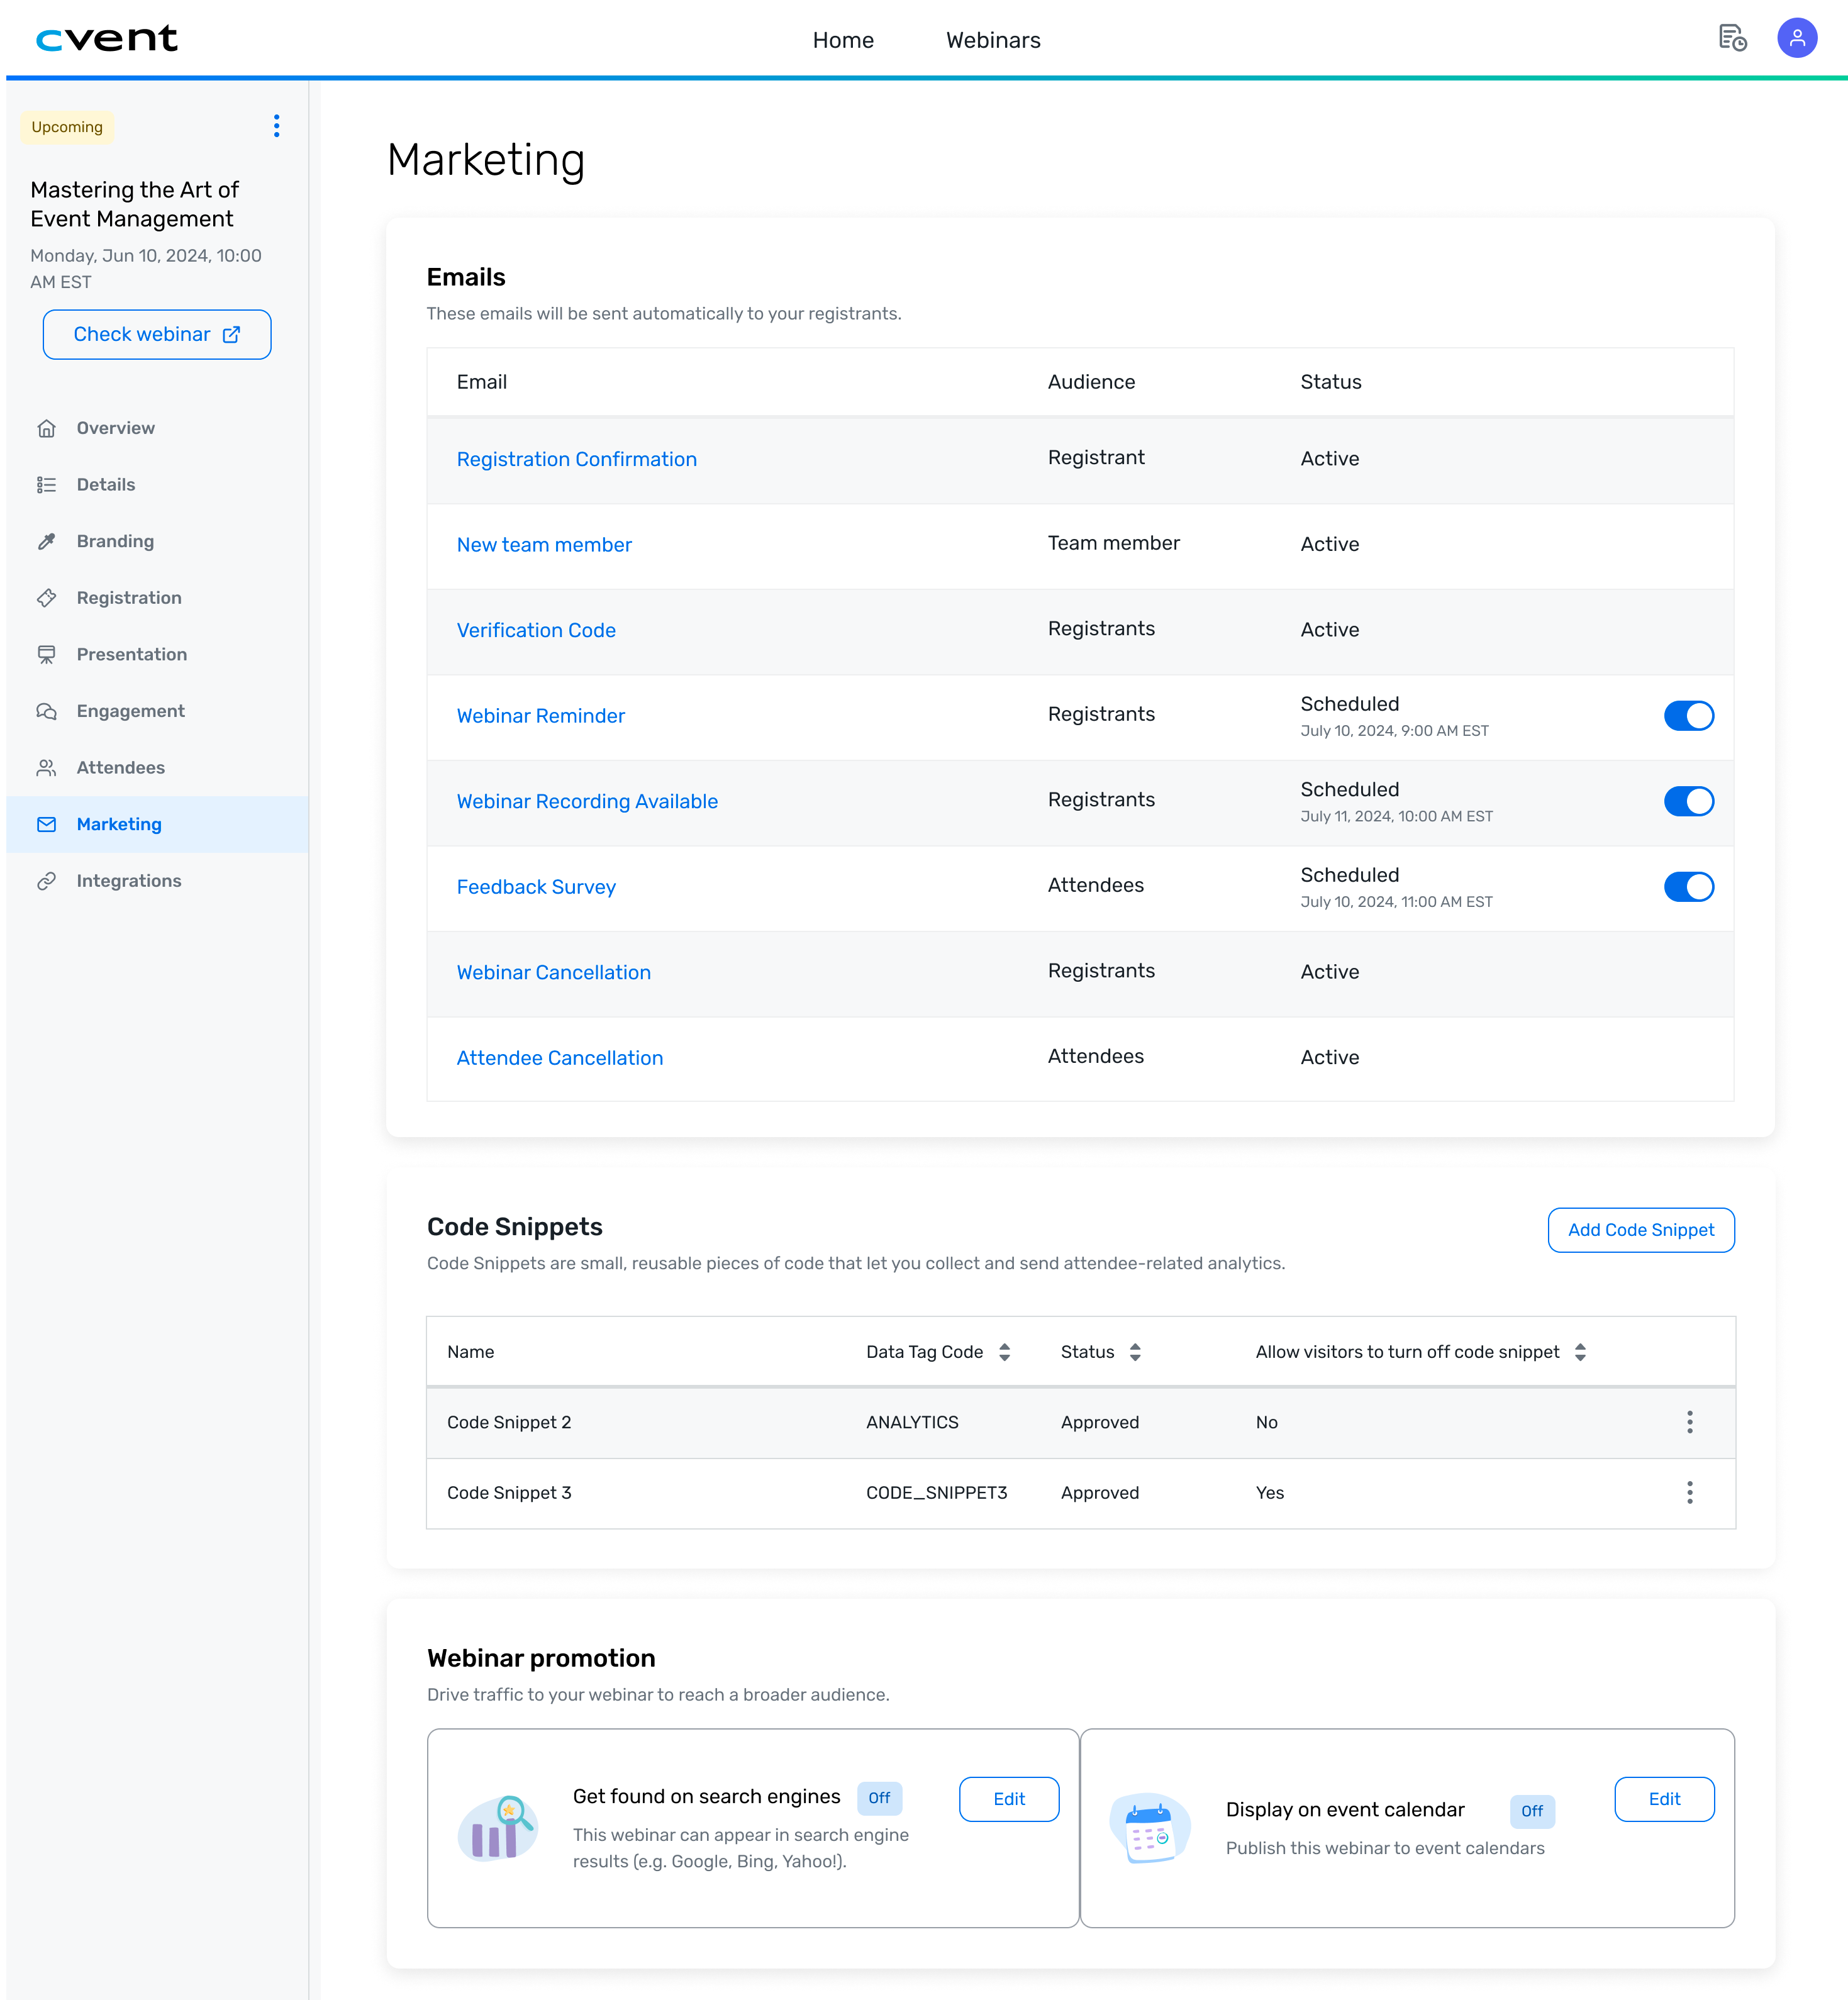The height and width of the screenshot is (2000, 1848).
Task: Edit Display on event calendar
Action: coord(1664,1799)
